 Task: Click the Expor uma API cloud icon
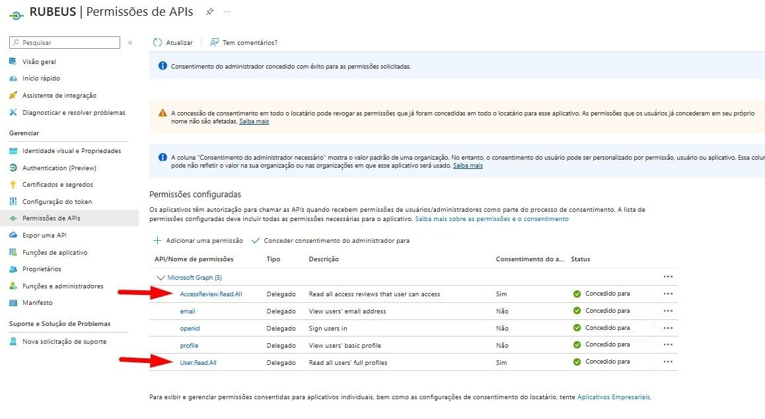click(x=13, y=235)
